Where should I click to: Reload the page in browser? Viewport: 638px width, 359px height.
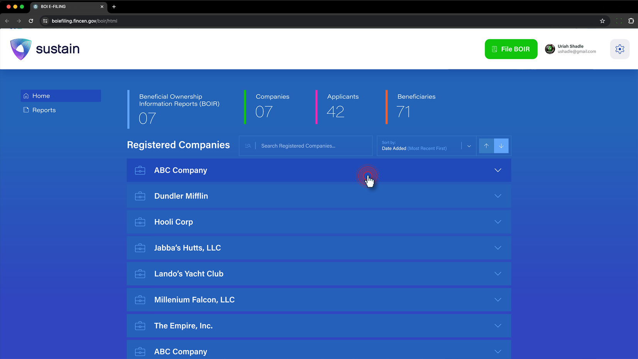pyautogui.click(x=31, y=21)
